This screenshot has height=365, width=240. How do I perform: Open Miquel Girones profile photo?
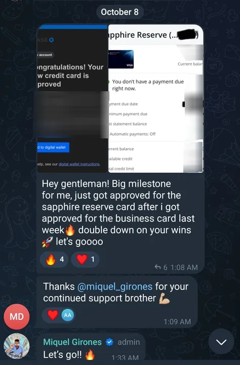(x=17, y=346)
